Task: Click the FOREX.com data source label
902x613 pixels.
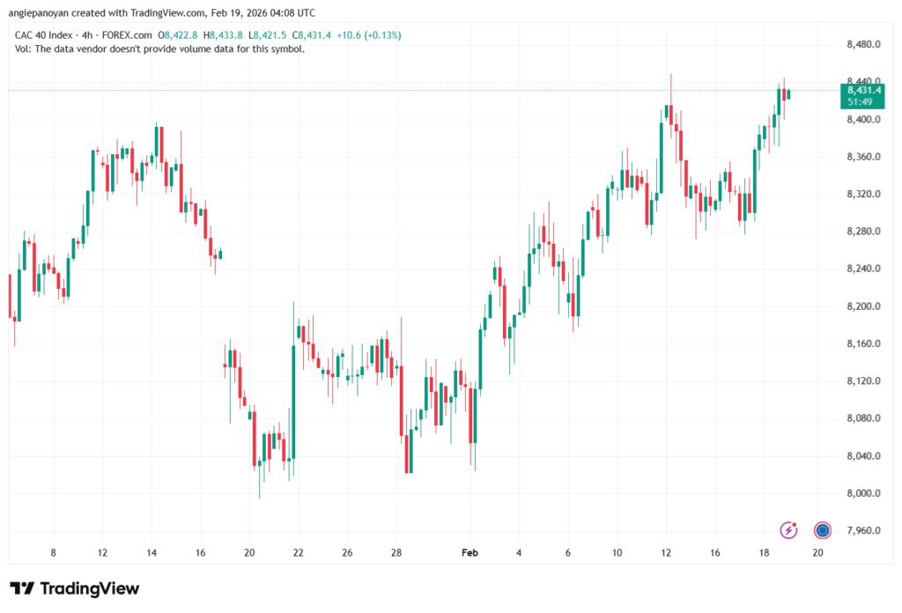Action: click(129, 34)
